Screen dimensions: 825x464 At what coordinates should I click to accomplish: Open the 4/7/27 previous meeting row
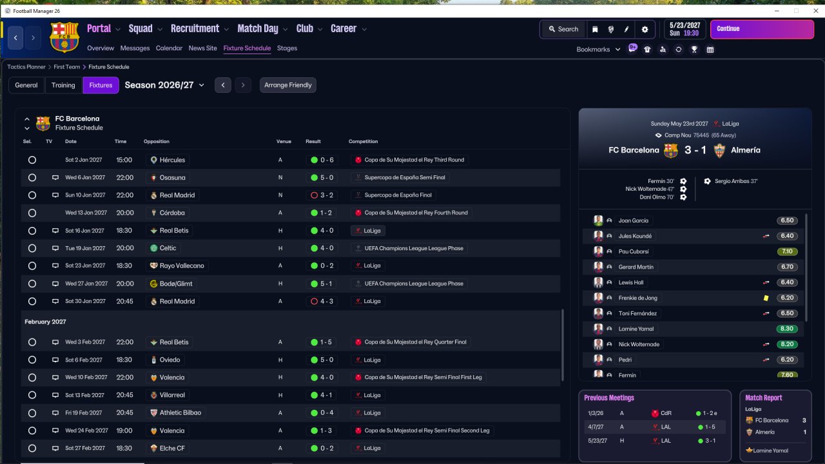(x=654, y=427)
